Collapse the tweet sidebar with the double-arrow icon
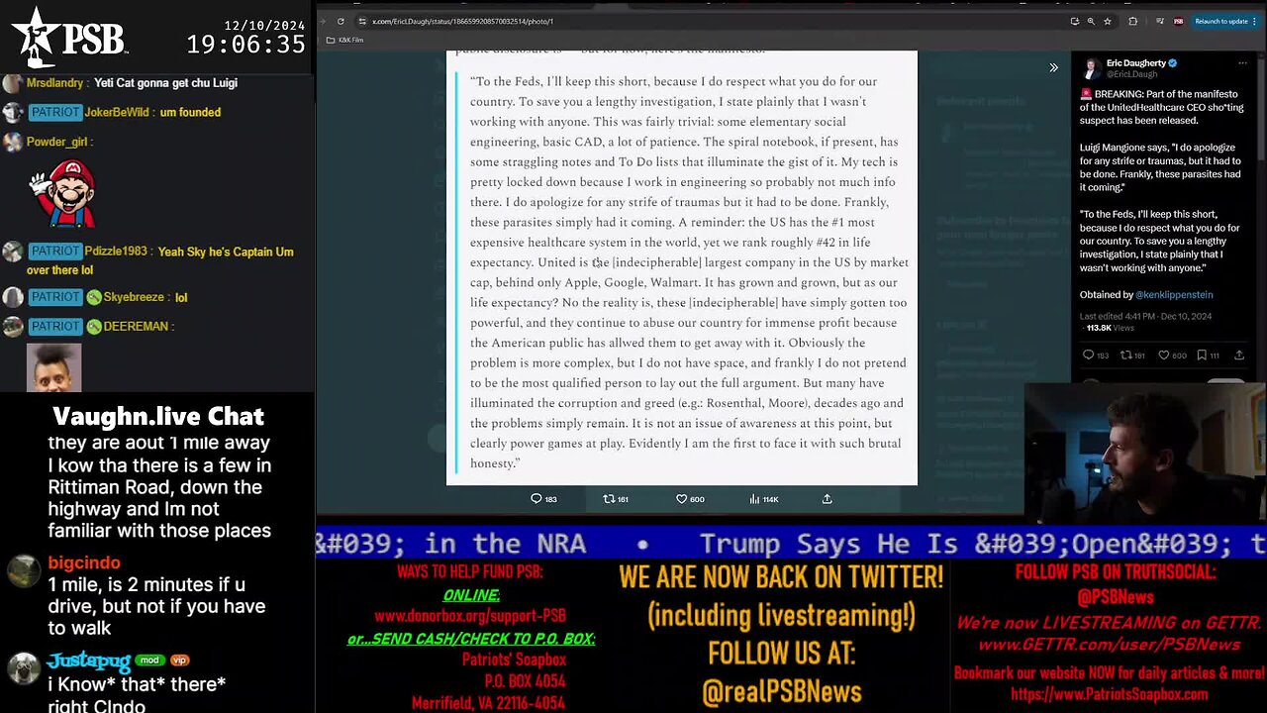This screenshot has height=713, width=1267. pyautogui.click(x=1053, y=67)
